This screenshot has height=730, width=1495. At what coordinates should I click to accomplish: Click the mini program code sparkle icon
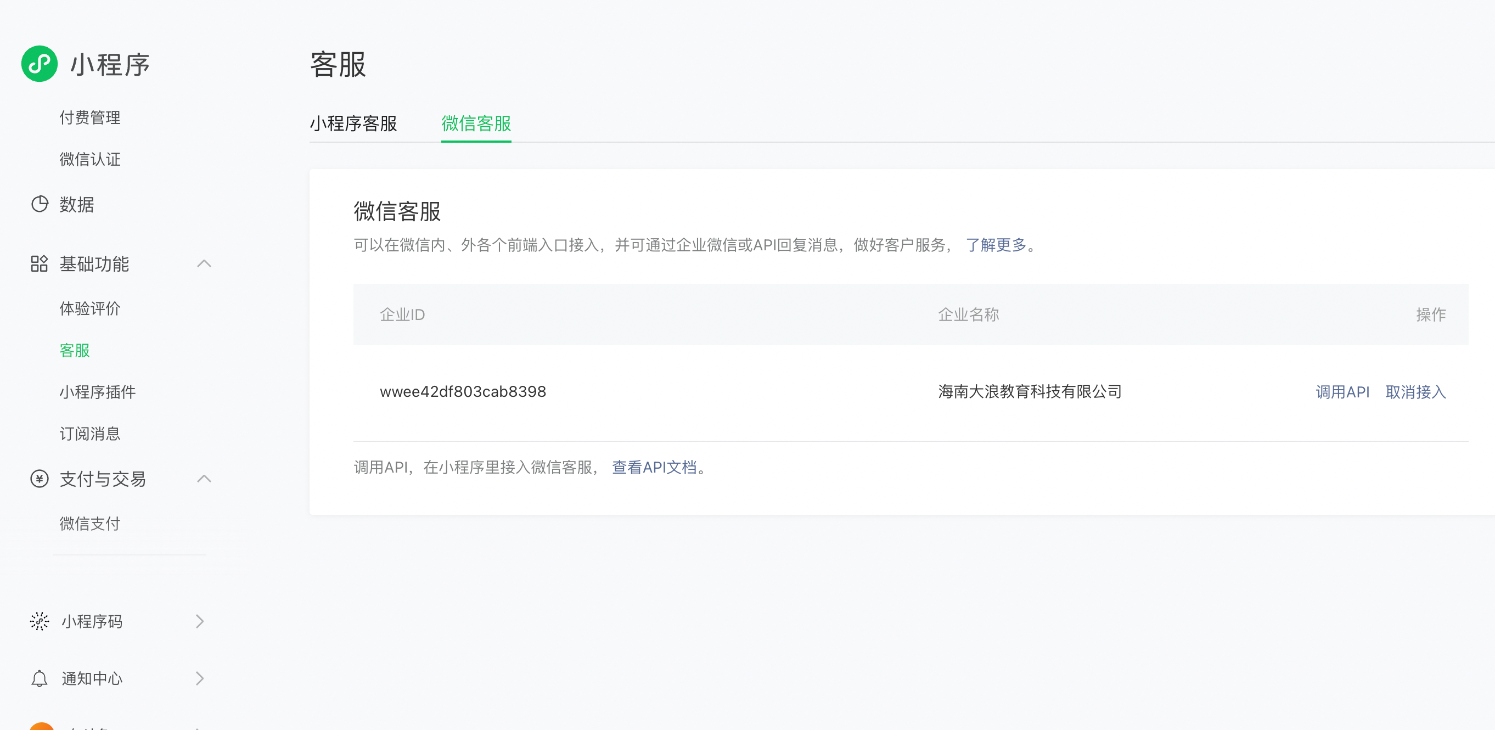(40, 621)
